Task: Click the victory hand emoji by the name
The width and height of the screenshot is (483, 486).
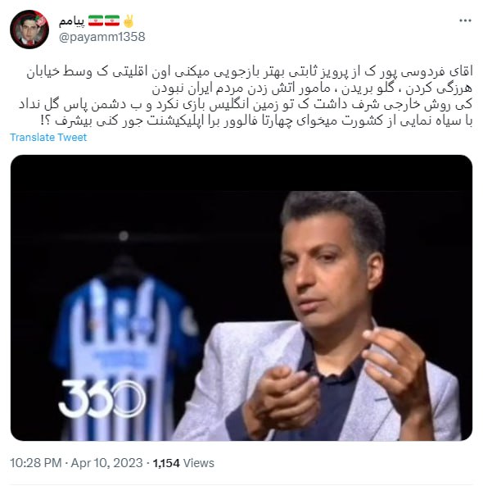Action: click(x=129, y=21)
